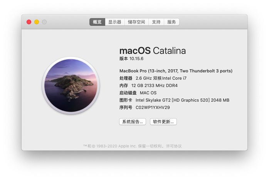The width and height of the screenshot is (269, 179).
Task: Click the serial number C02WP1YXHV29
Action: pos(153,107)
